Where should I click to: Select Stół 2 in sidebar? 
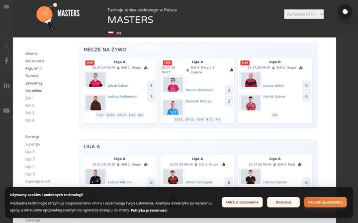30,106
